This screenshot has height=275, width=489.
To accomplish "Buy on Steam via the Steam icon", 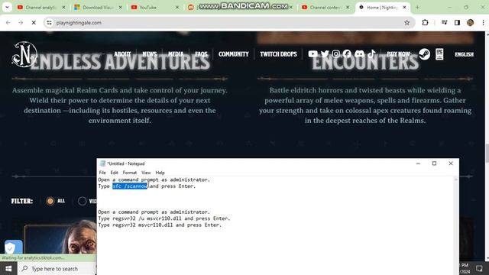I will pos(424,54).
